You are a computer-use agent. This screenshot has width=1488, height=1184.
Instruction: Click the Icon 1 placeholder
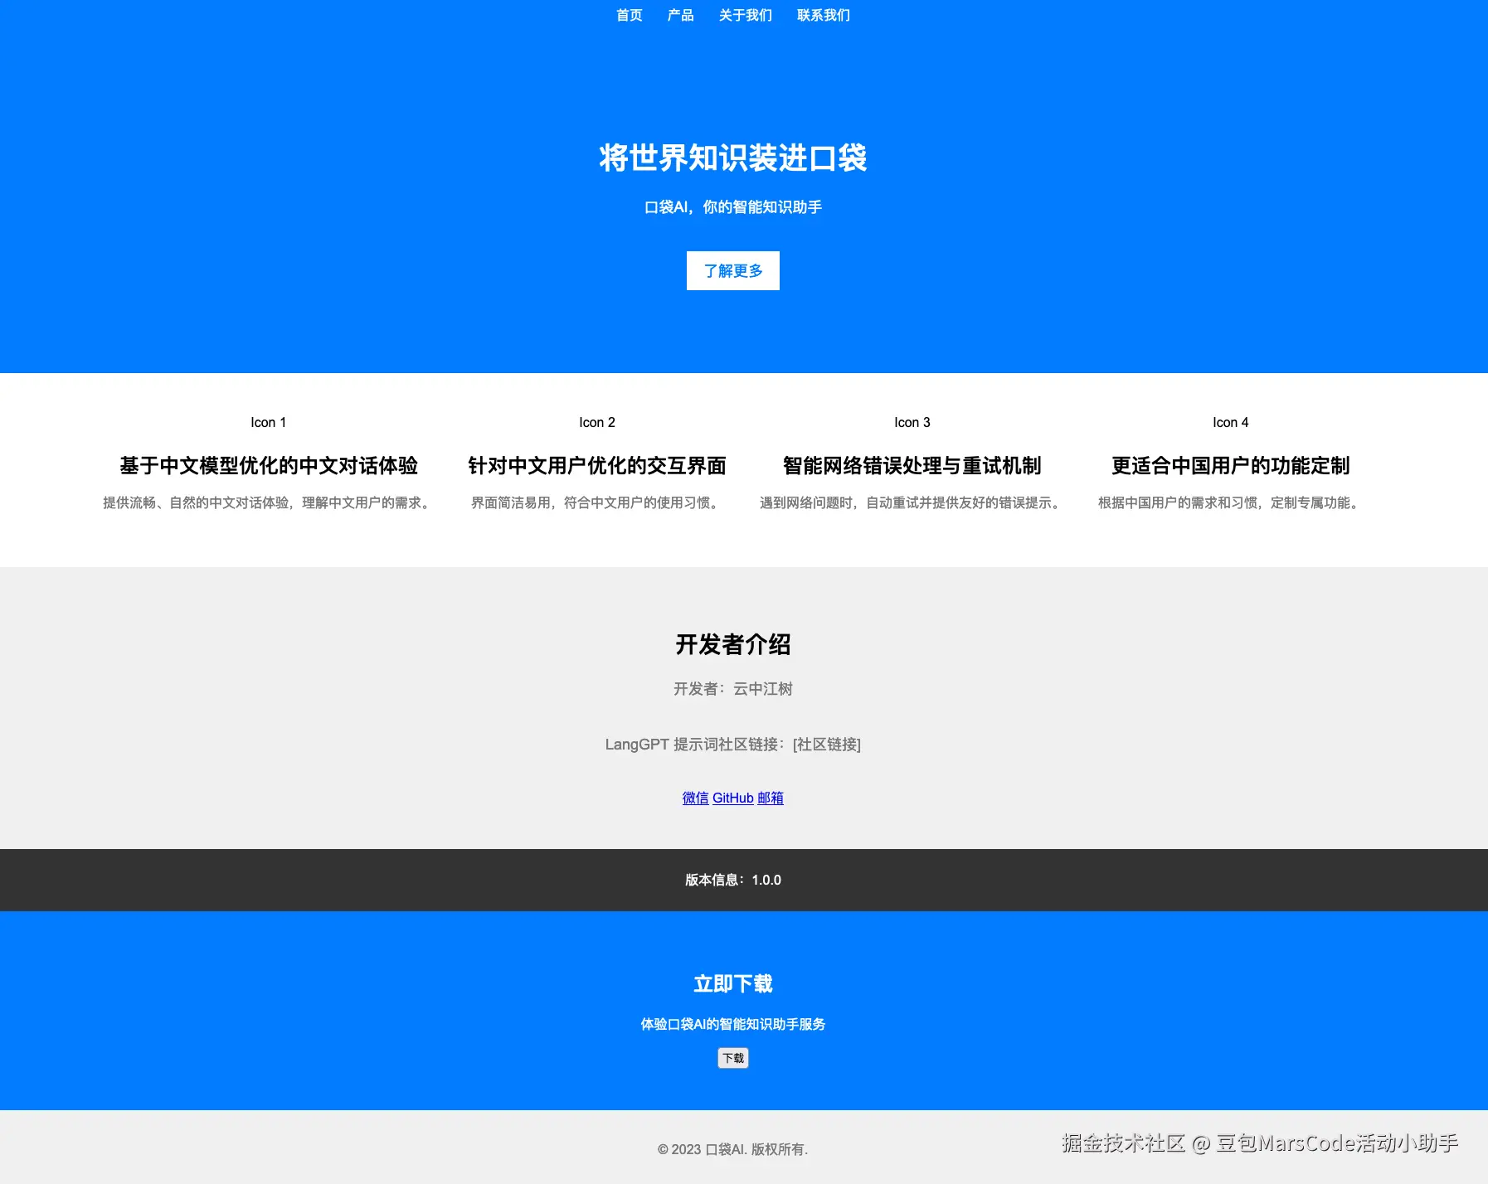click(x=269, y=422)
